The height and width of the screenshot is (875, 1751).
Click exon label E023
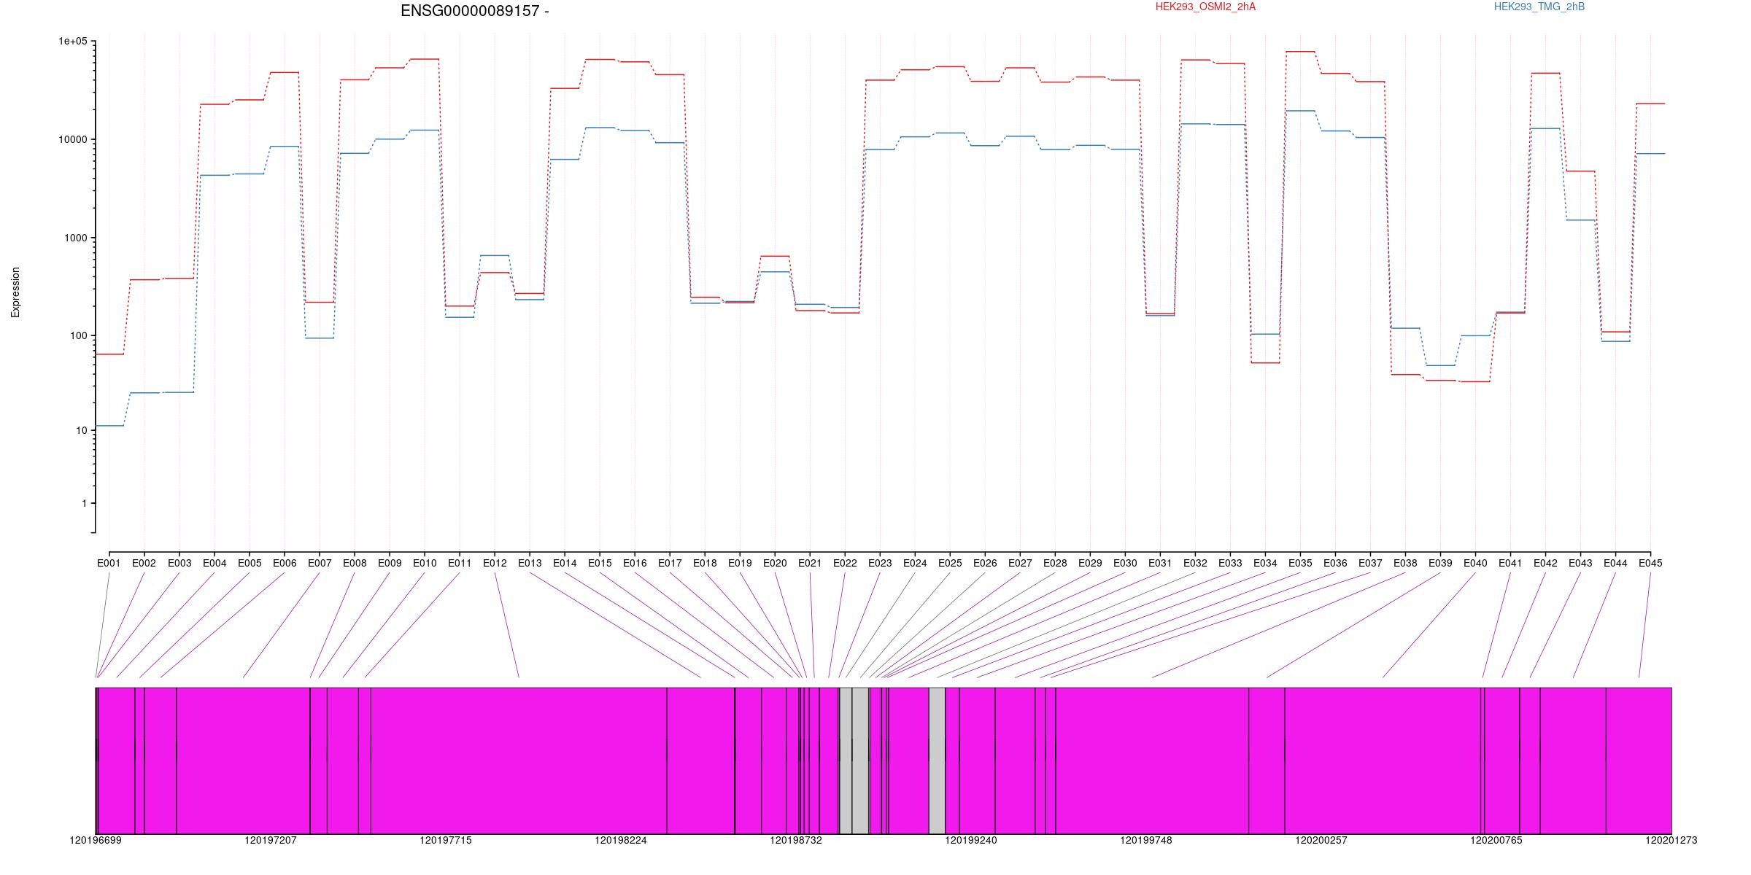[880, 563]
